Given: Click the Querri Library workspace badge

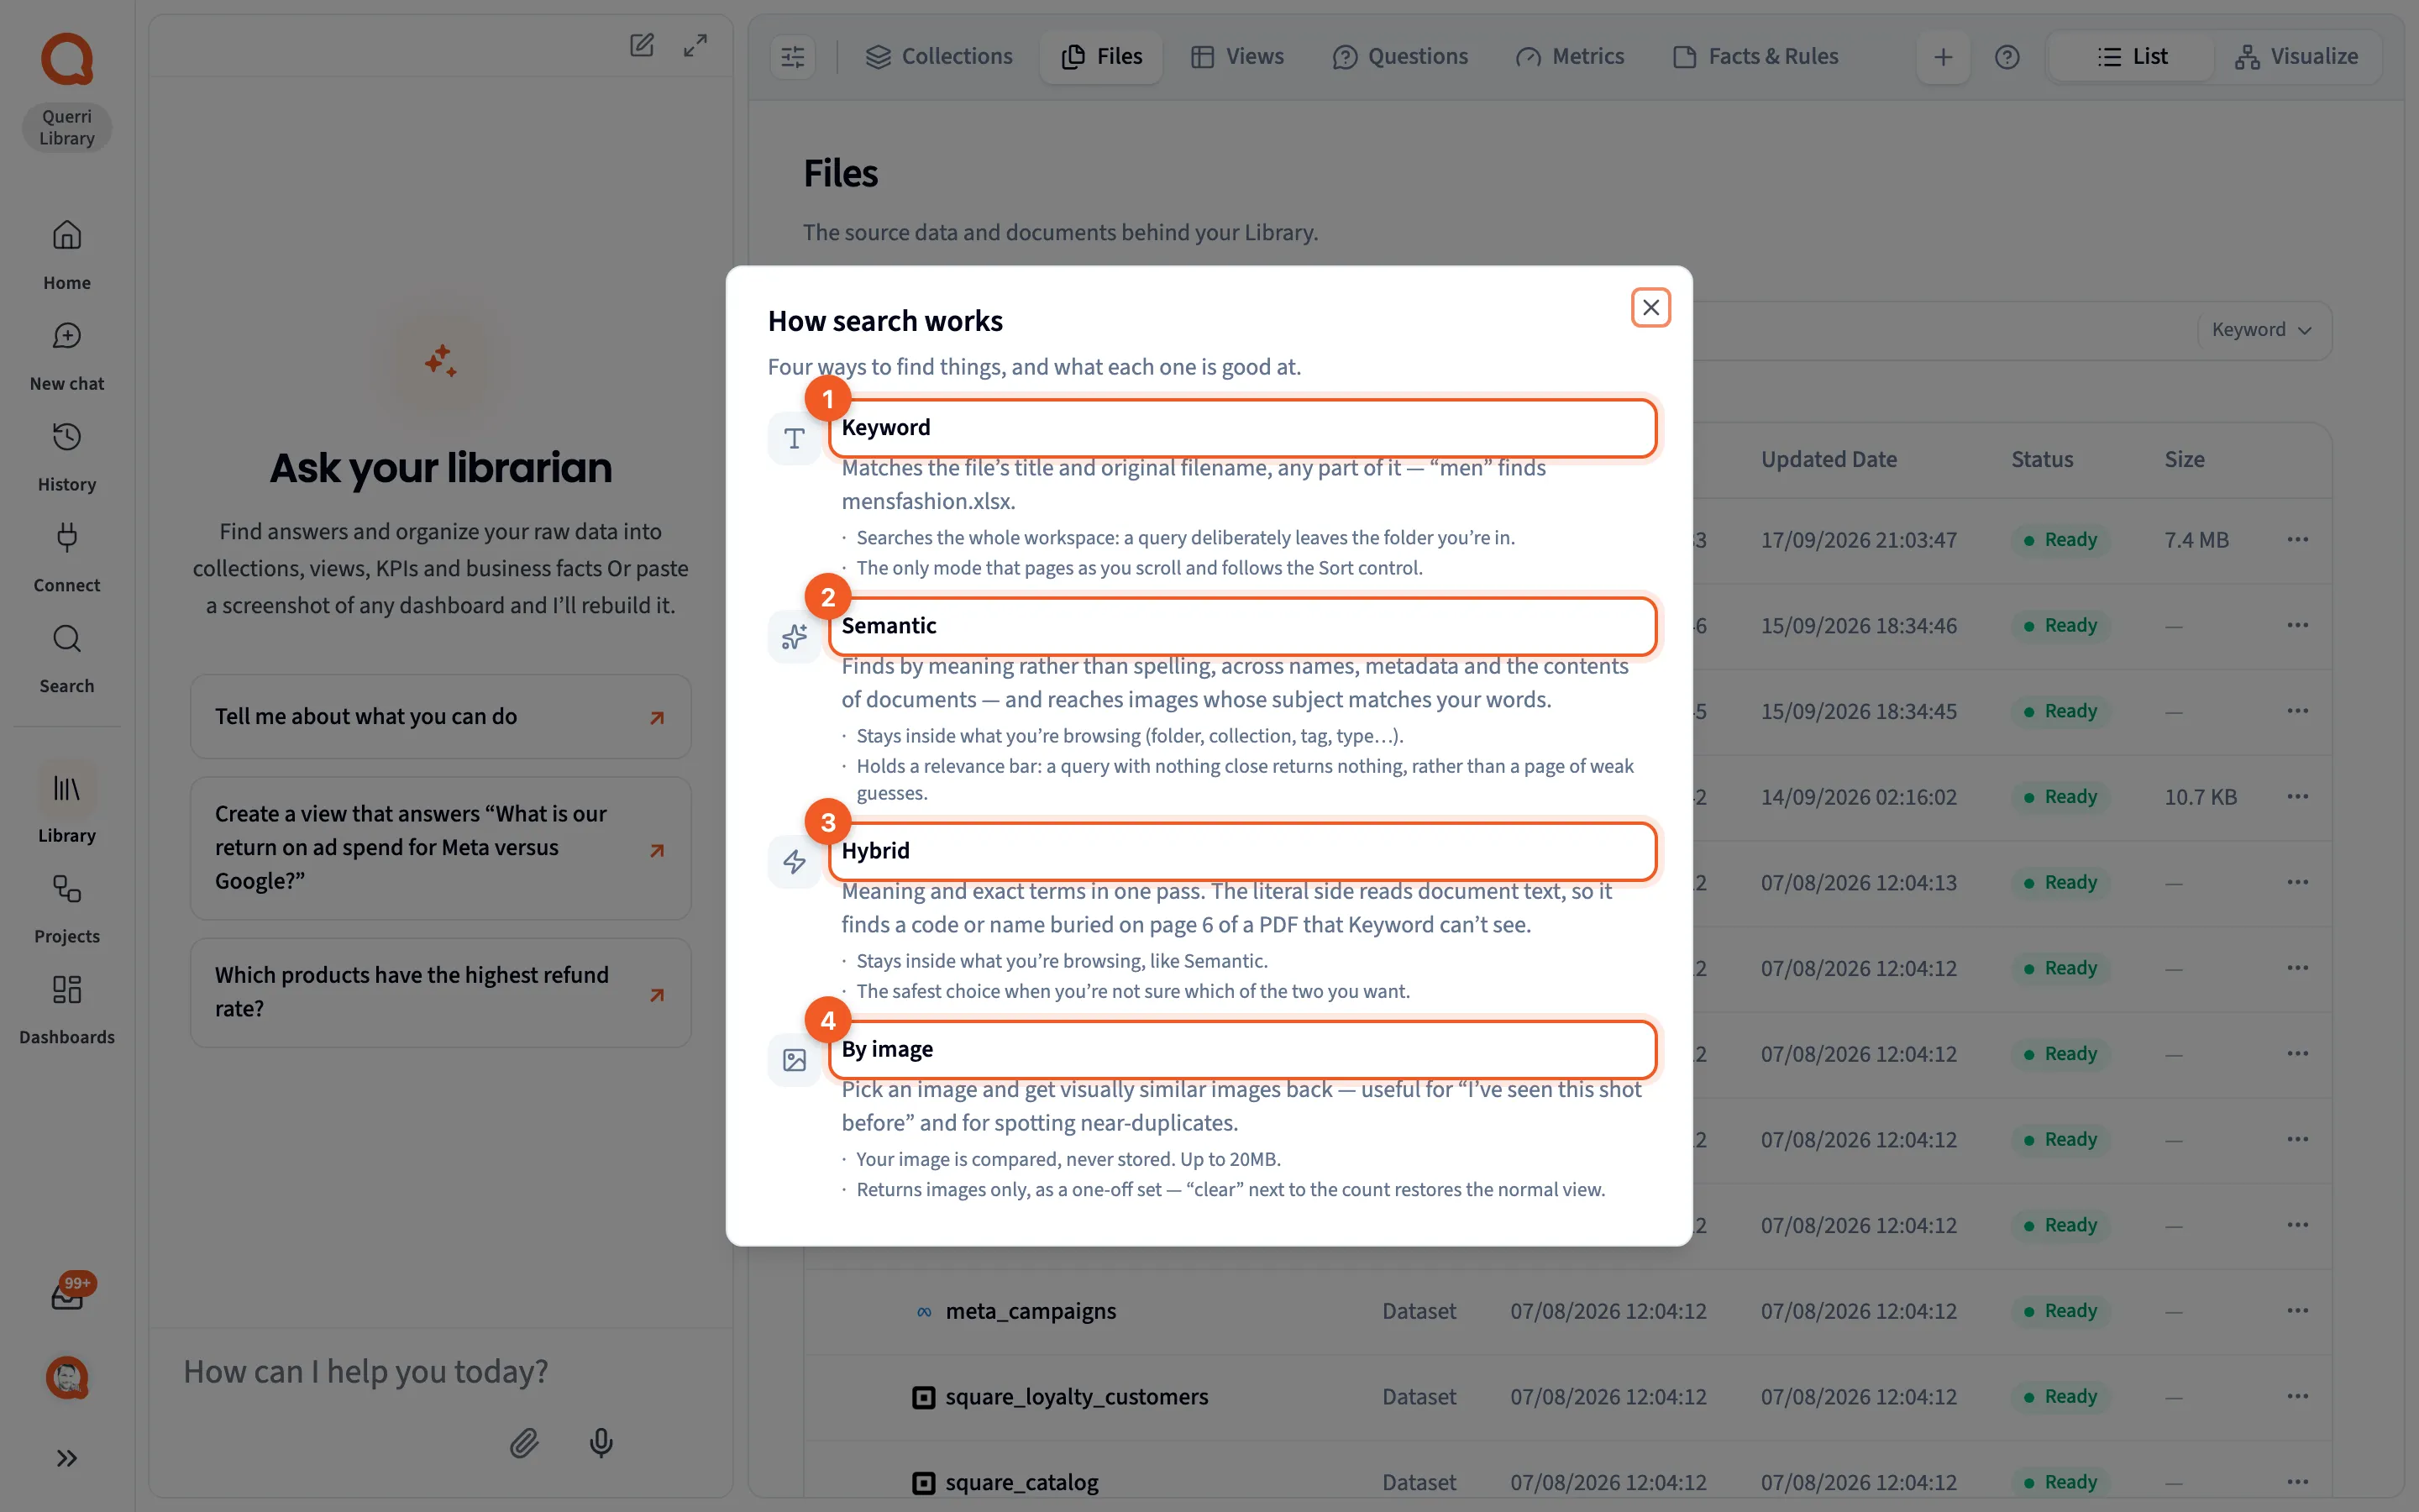Looking at the screenshot, I should [67, 128].
